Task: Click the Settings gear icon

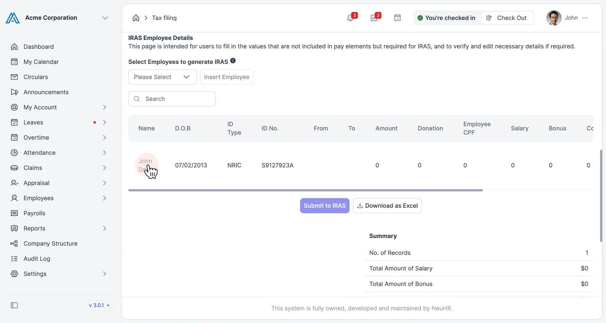Action: [14, 274]
